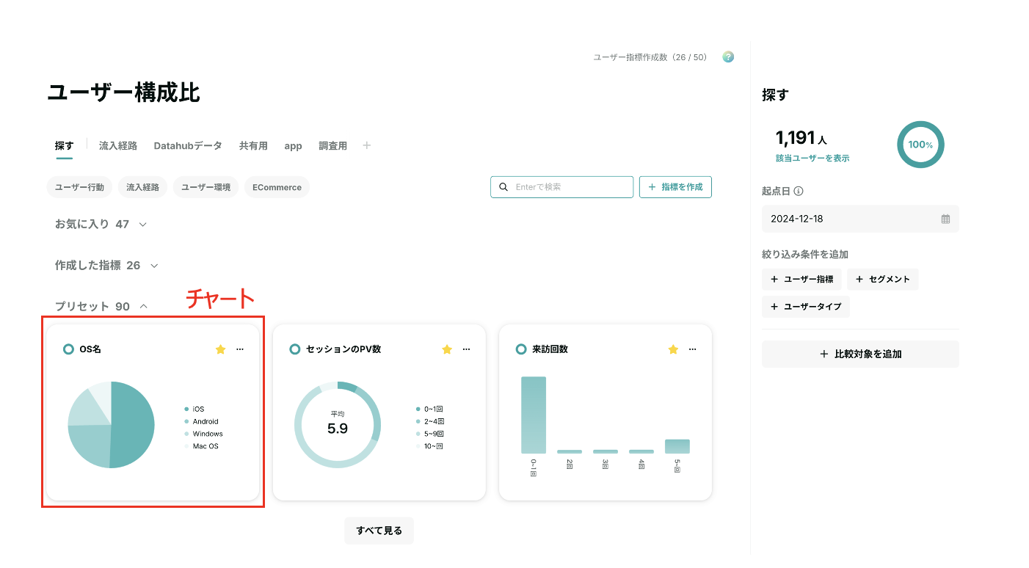Expand the 作成した指標 26 section

point(106,265)
